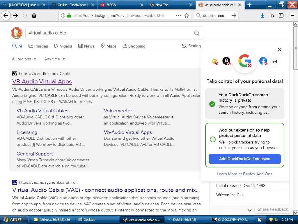Click Add DuckDuckGo Extension button
Image resolution: width=298 pixels, height=224 pixels.
click(x=244, y=159)
